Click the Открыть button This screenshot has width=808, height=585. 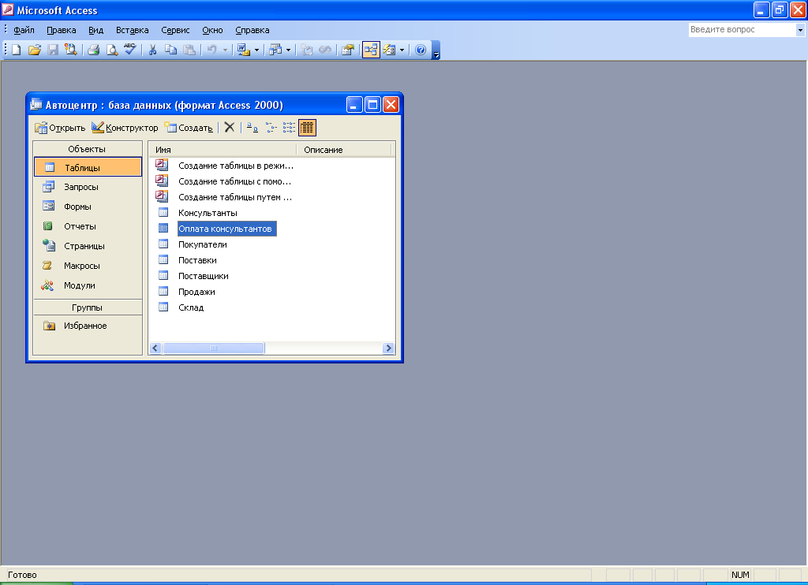(x=60, y=128)
